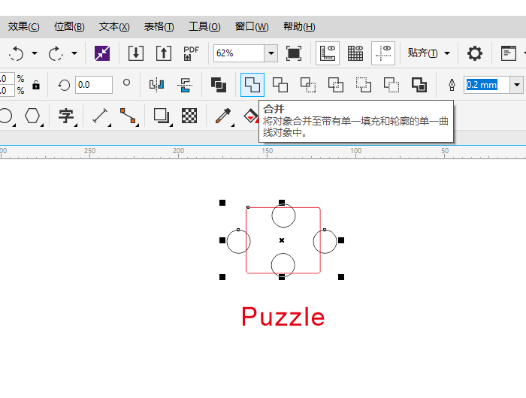Click the front minus back icon
Image resolution: width=526 pixels, height=398 pixels.
tap(364, 85)
